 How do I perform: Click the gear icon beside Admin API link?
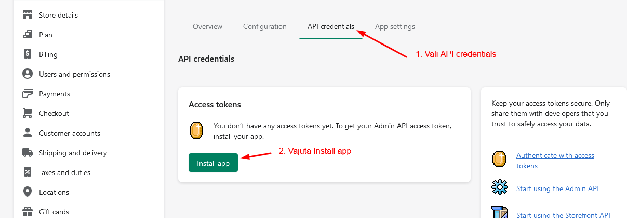pyautogui.click(x=499, y=187)
